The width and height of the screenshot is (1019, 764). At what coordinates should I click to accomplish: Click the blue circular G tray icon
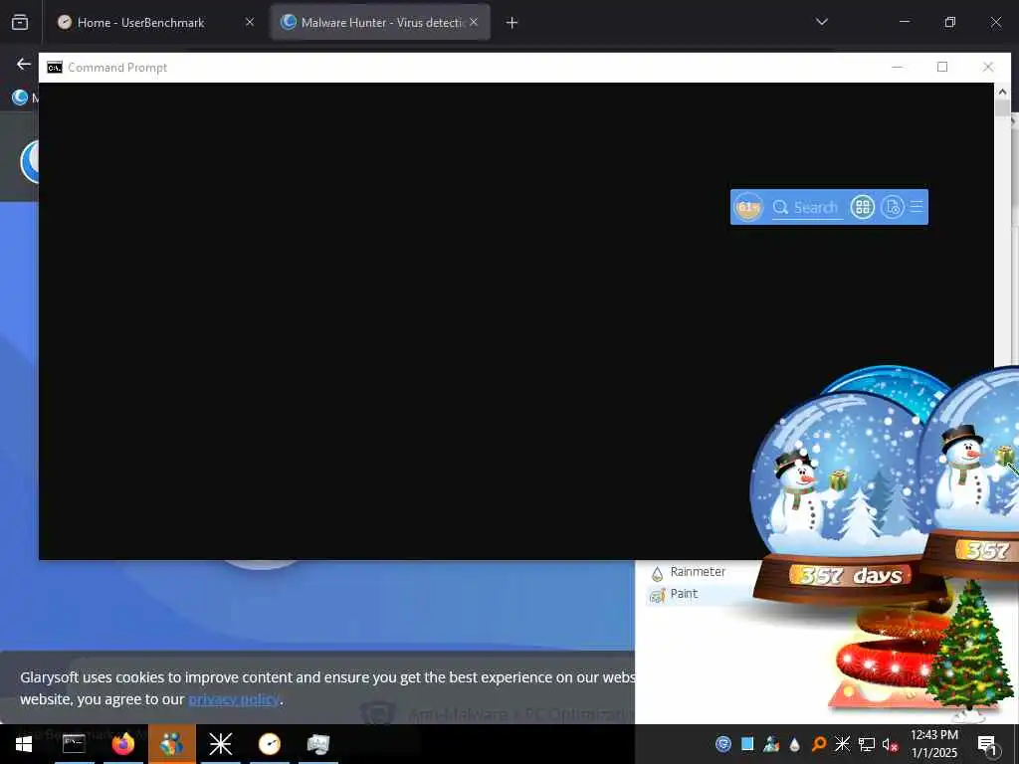pos(723,744)
